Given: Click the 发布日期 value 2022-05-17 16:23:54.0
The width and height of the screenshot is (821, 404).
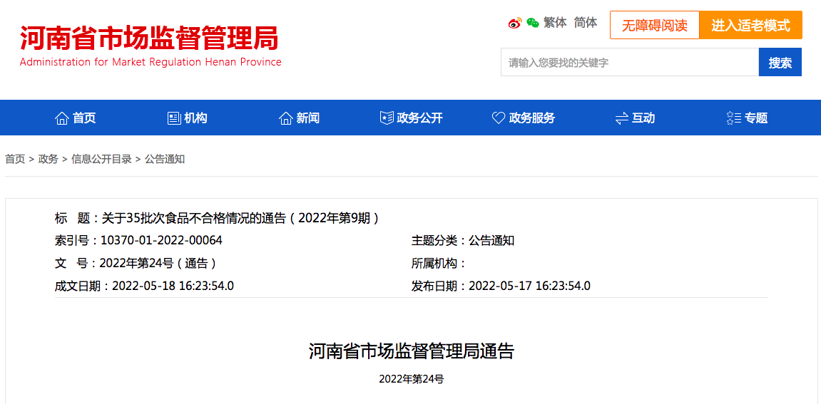Looking at the screenshot, I should click(x=529, y=286).
